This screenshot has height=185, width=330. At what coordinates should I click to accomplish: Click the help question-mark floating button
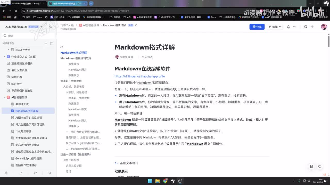[x=320, y=166]
